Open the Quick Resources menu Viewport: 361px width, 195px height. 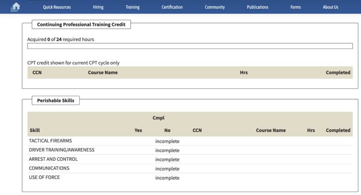[57, 7]
